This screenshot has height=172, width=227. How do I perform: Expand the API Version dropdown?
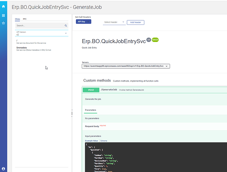pos(42,33)
